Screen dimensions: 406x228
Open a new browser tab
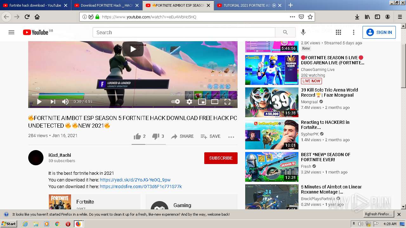291,5
